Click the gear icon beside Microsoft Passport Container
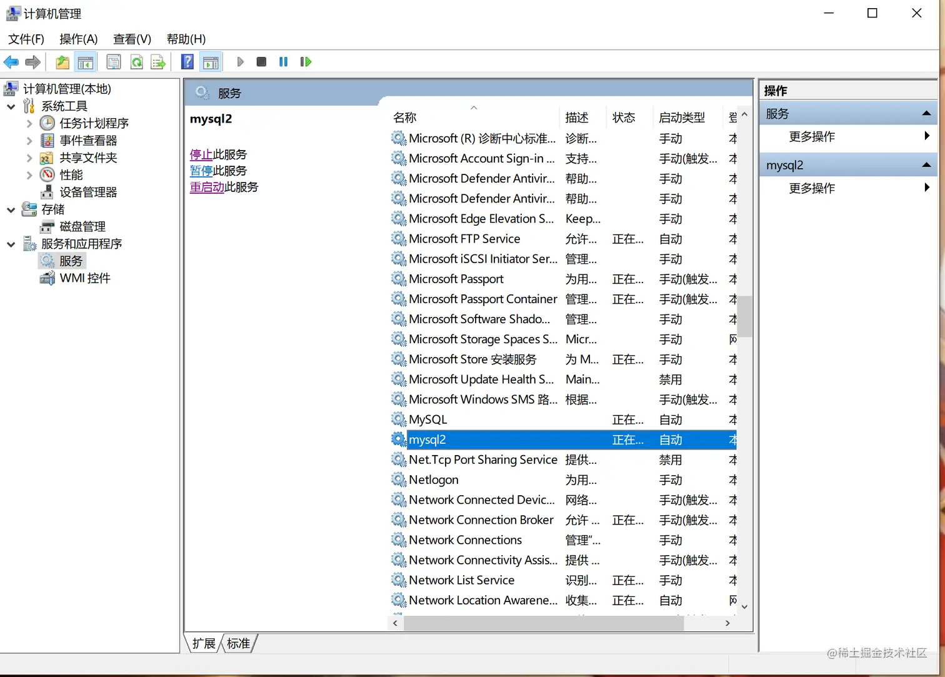 [x=399, y=299]
